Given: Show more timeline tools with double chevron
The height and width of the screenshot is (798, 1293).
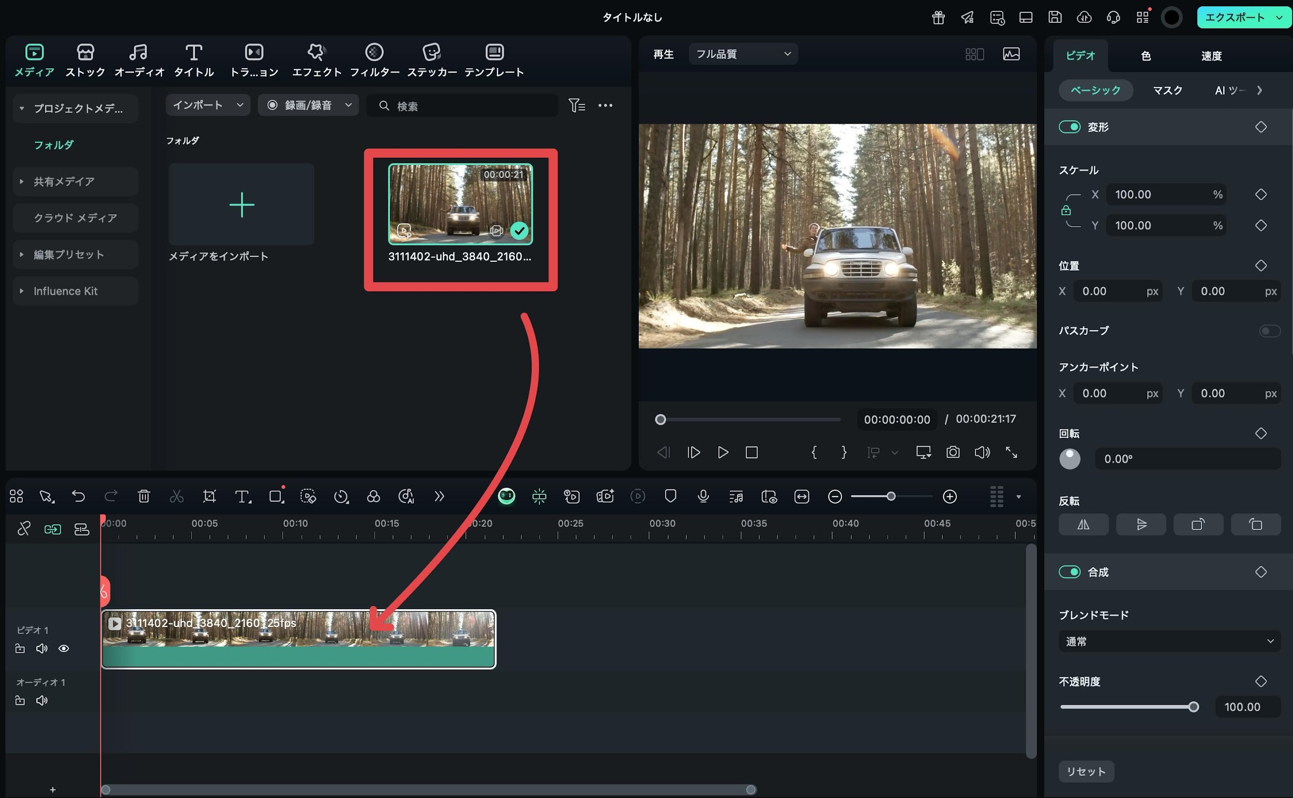Looking at the screenshot, I should click(439, 496).
